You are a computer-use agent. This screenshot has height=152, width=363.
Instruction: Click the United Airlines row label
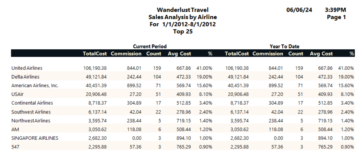[x=27, y=68]
